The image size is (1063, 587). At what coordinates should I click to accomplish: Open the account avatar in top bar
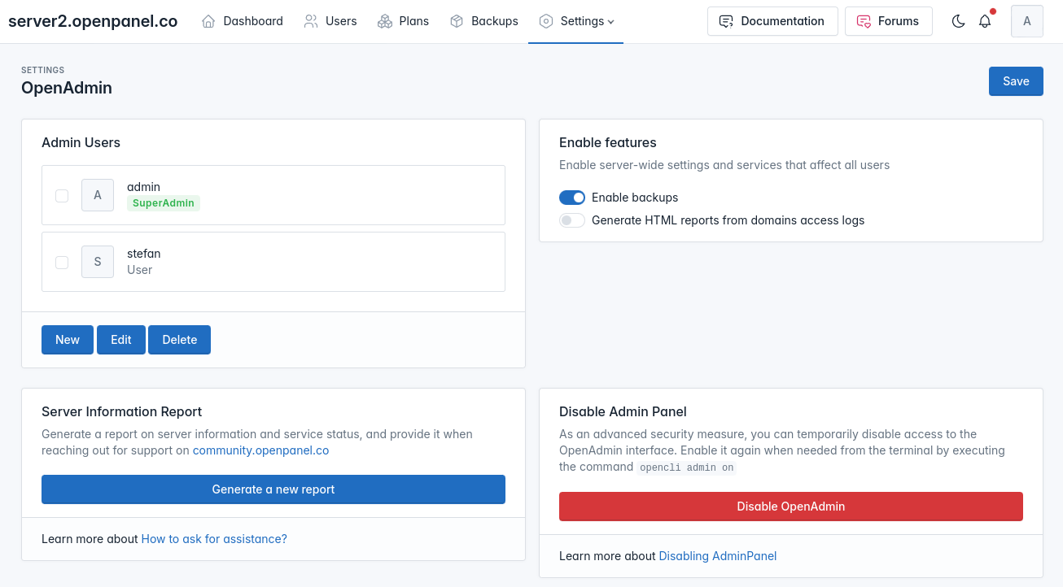pyautogui.click(x=1026, y=21)
